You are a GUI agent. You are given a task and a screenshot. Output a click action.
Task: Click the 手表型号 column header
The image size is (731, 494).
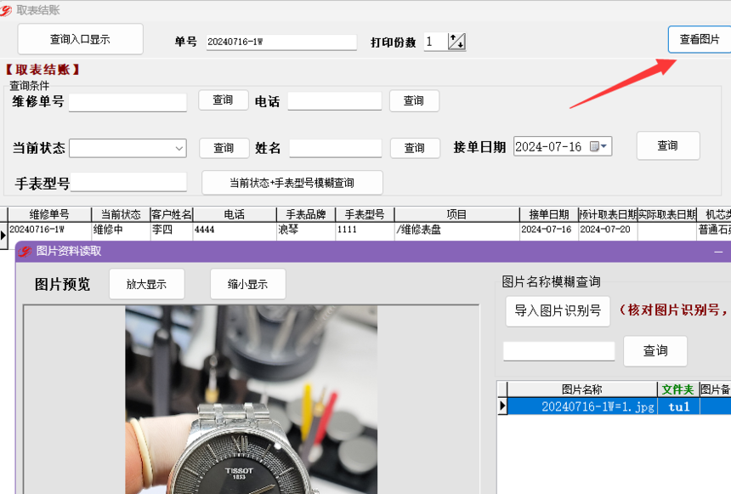point(365,214)
